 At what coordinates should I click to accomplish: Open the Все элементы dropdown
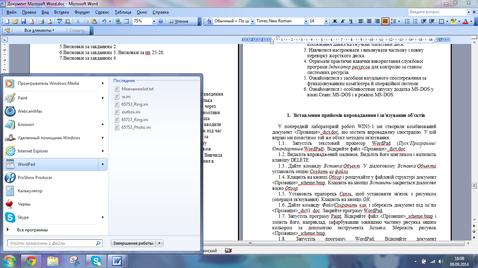(39, 30)
